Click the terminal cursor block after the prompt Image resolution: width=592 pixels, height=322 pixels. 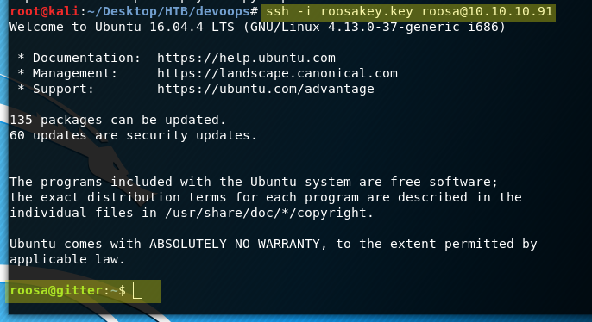point(137,290)
